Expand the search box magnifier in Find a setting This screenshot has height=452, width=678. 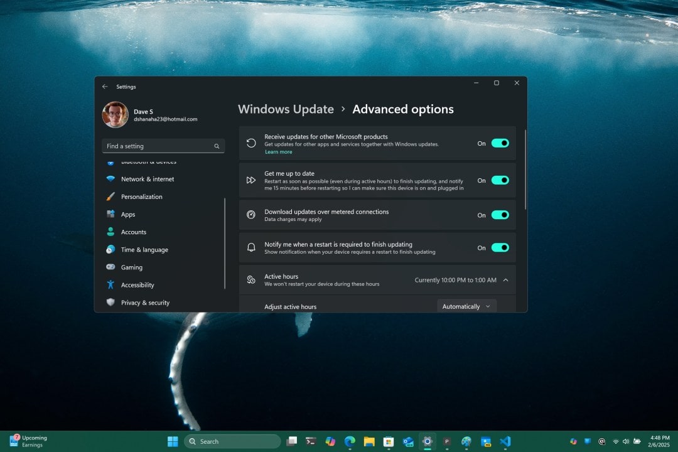coord(217,146)
